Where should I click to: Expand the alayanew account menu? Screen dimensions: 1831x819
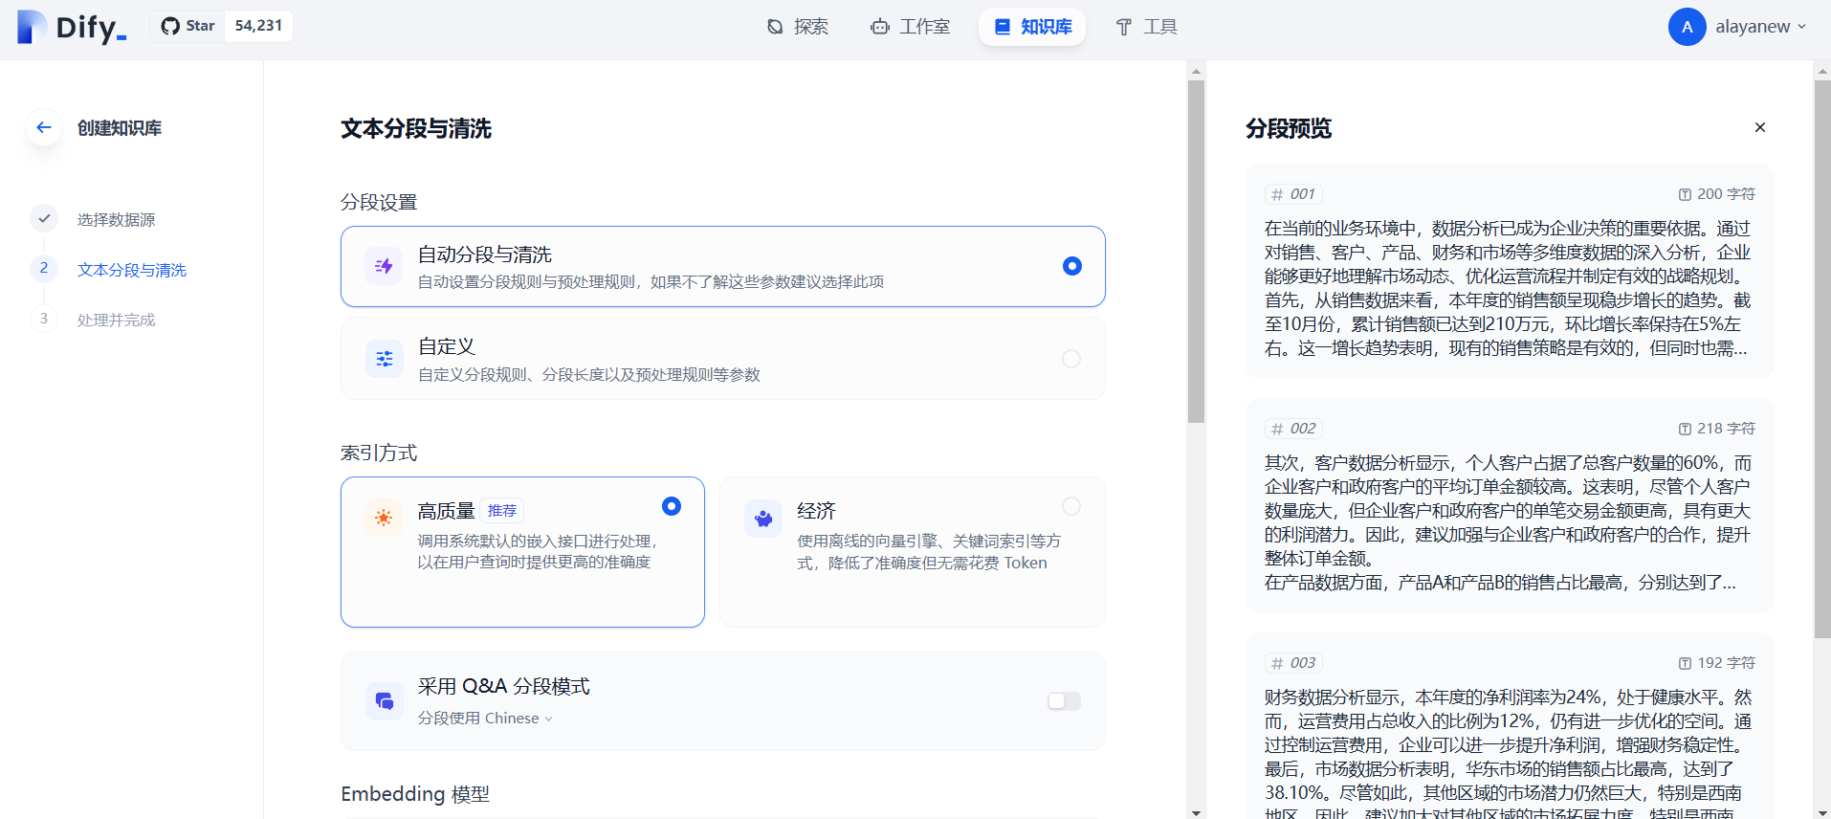coord(1738,27)
